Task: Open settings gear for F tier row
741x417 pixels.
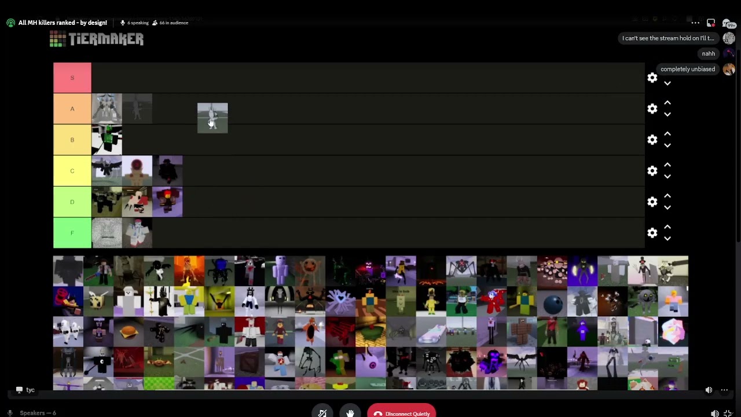Action: coord(652,233)
